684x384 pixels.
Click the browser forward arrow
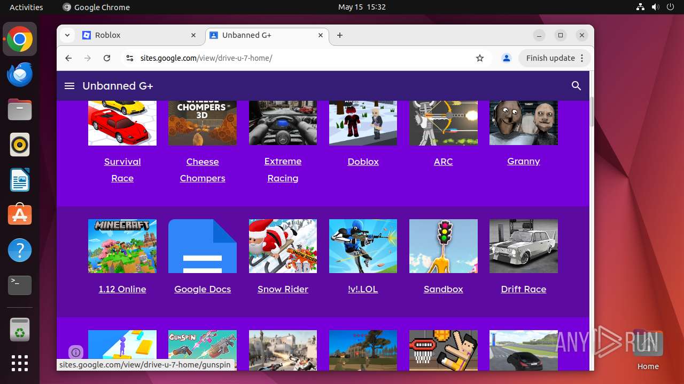pos(88,58)
